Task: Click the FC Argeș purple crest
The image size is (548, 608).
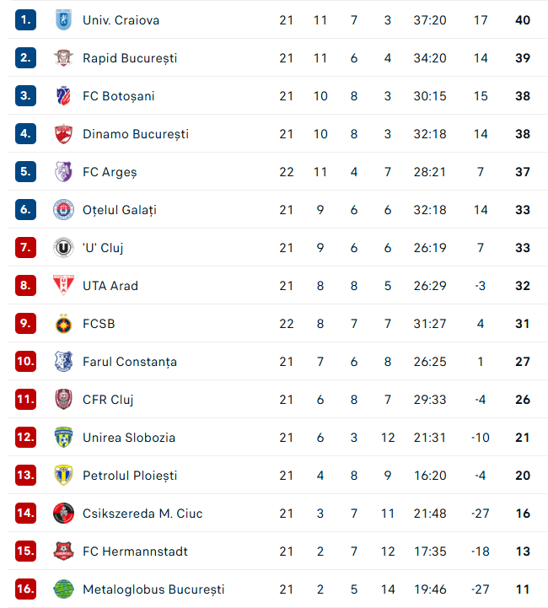Action: (x=63, y=172)
